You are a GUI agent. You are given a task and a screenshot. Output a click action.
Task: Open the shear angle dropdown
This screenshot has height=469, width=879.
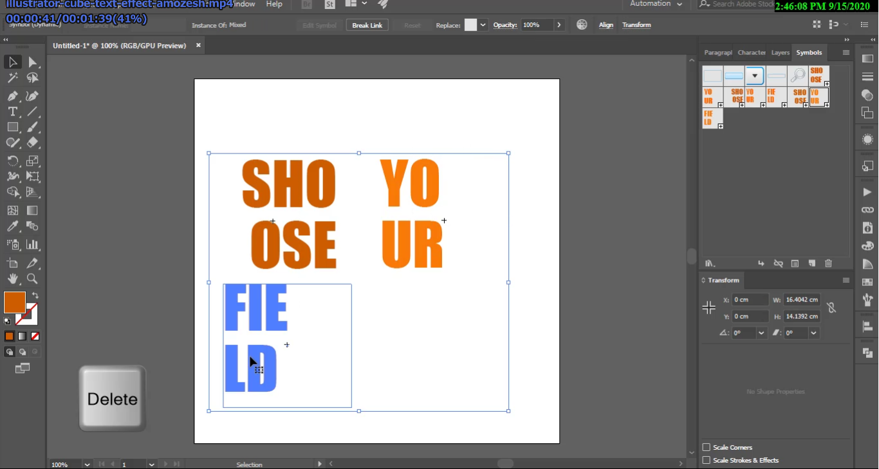coord(814,333)
